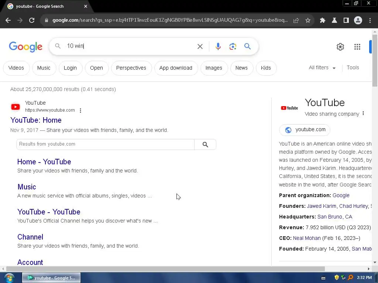Open the Windows Start button
This screenshot has width=378, height=283.
pos(9,278)
